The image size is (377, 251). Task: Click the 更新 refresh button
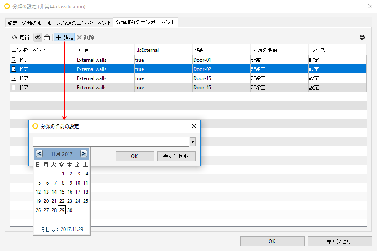pyautogui.click(x=21, y=37)
